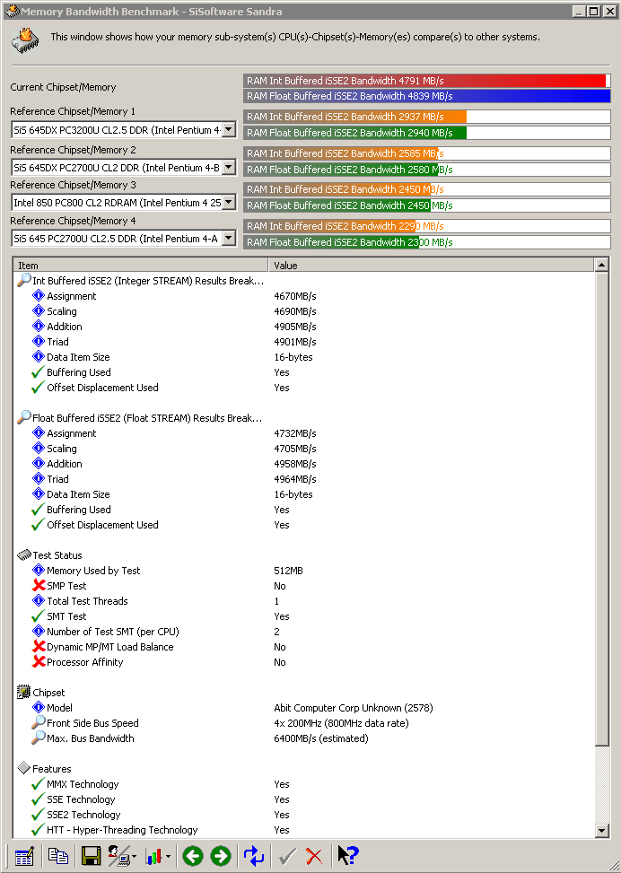
Task: Select the Total Test Threads row
Action: (x=303, y=601)
